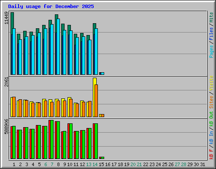Click the green kB Out bar for day 10
This screenshot has width=216, height=169.
pyautogui.click(x=71, y=141)
